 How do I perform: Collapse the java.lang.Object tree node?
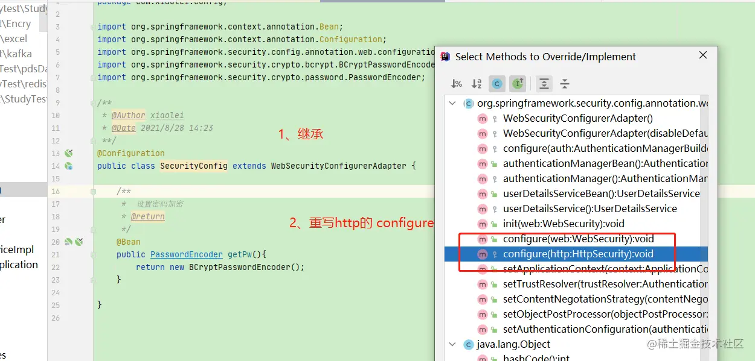pyautogui.click(x=452, y=345)
